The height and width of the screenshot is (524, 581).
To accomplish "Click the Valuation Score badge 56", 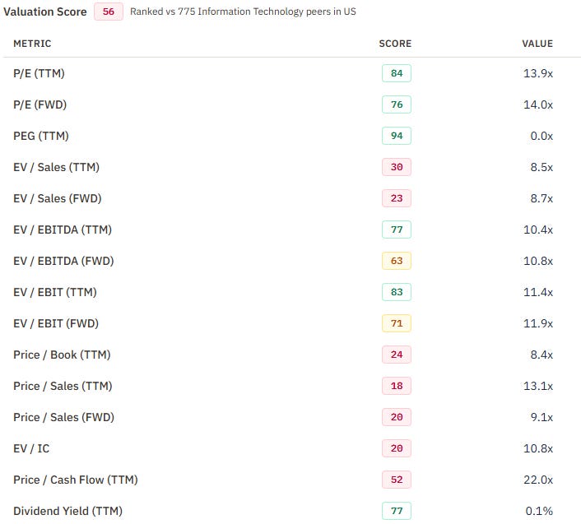I will point(108,12).
